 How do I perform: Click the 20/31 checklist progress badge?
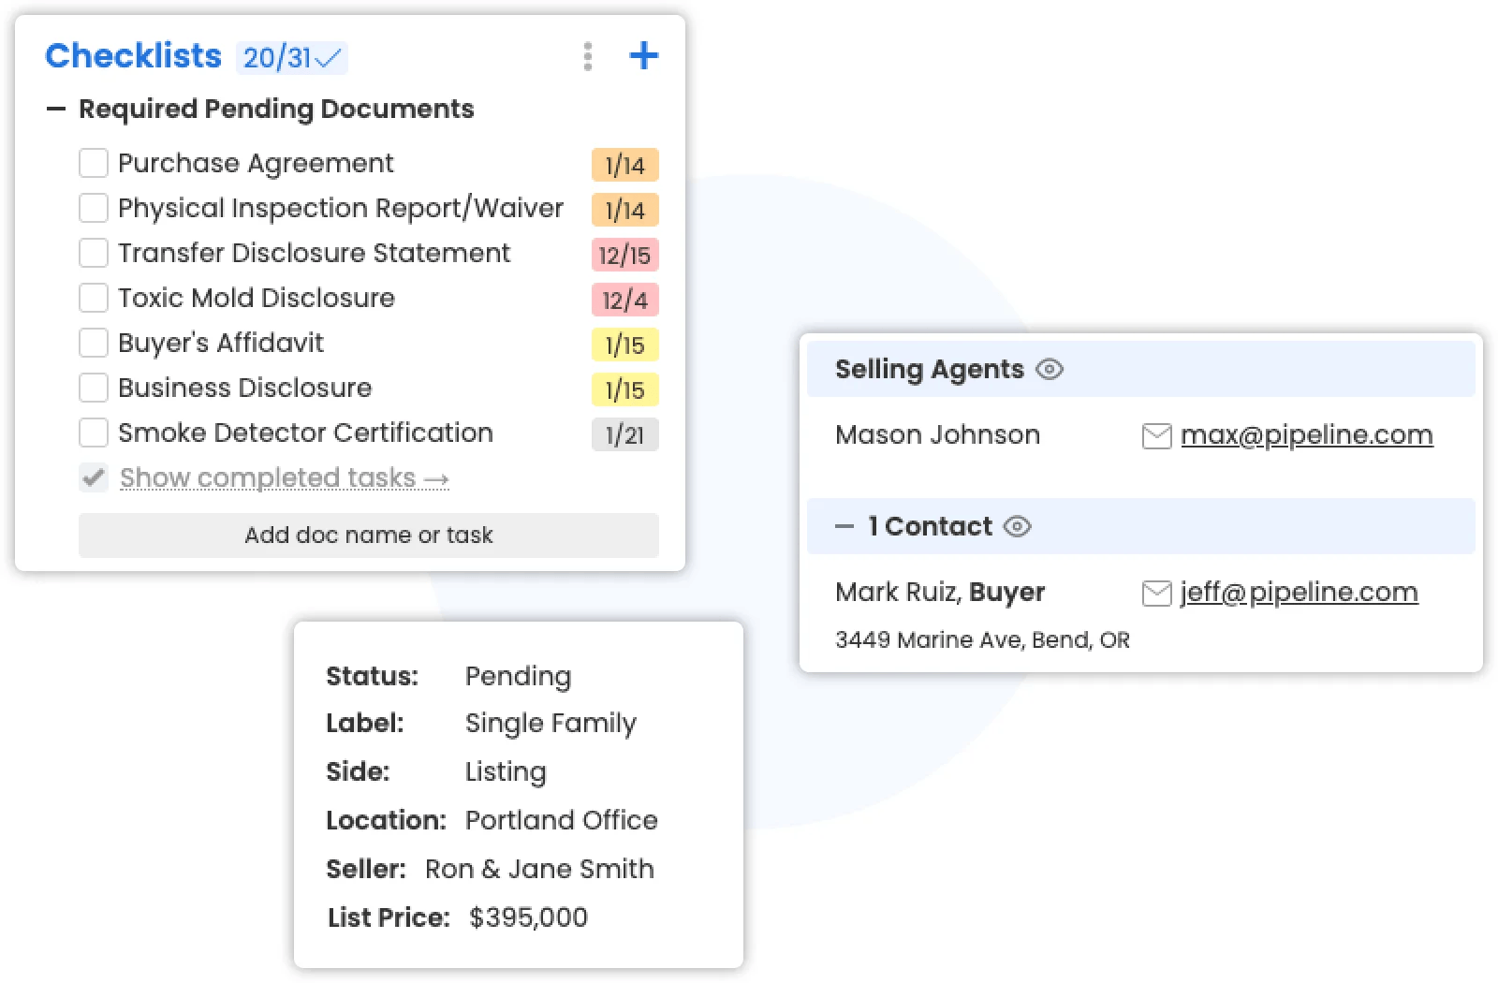click(291, 58)
